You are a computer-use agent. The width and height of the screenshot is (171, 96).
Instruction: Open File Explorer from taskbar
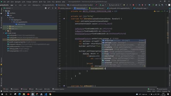click(24, 94)
